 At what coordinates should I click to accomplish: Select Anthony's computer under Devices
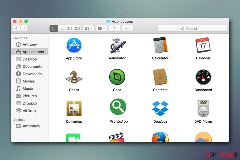pyautogui.click(x=29, y=126)
